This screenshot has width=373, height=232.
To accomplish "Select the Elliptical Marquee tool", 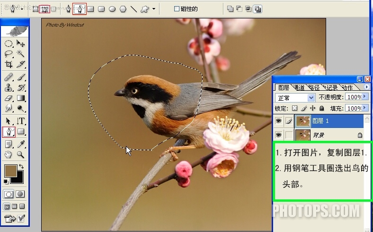I will 9,43.
